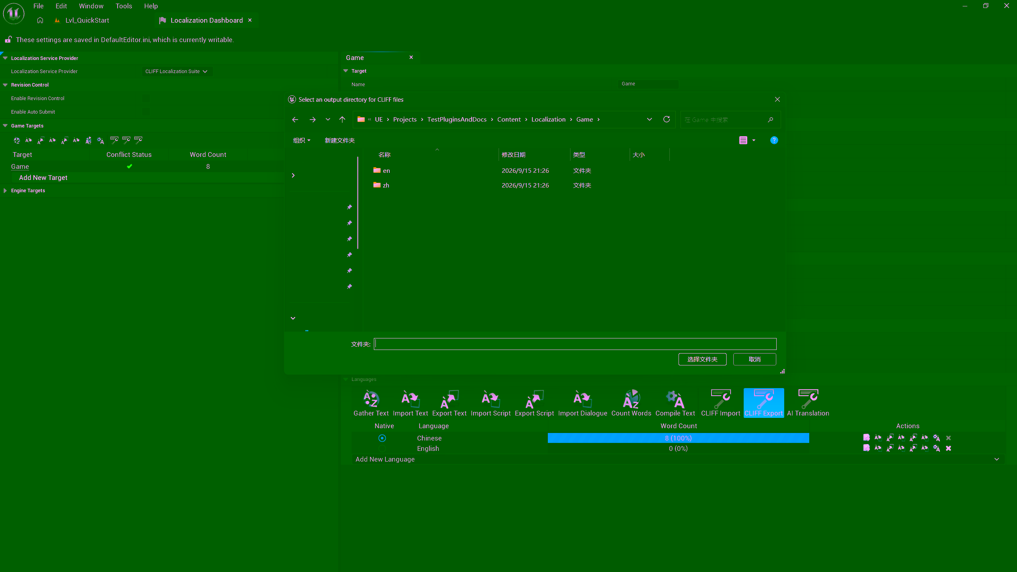
Task: Delete the English language row
Action: click(x=948, y=448)
